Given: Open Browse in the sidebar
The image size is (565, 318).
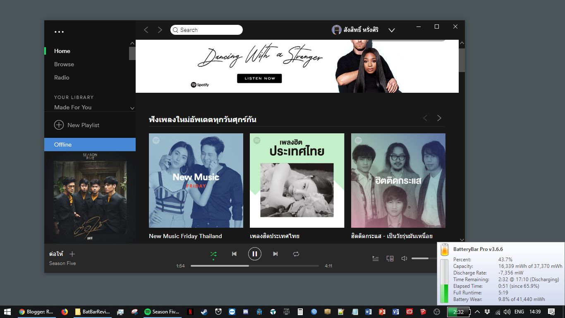Looking at the screenshot, I should pyautogui.click(x=64, y=64).
